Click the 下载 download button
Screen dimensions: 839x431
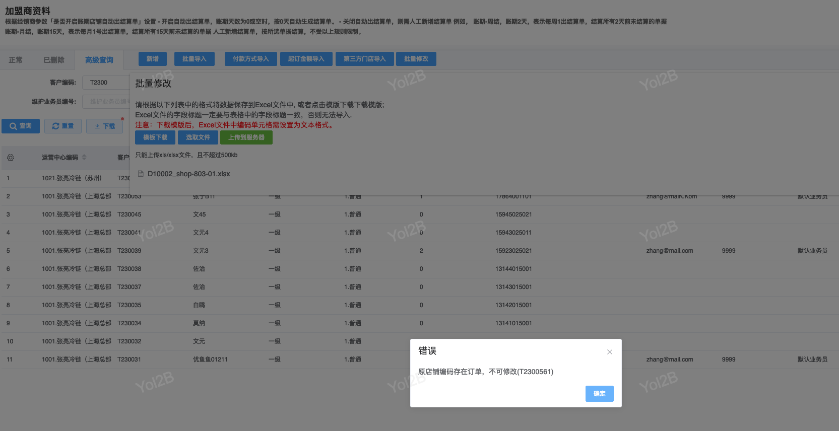coord(105,126)
